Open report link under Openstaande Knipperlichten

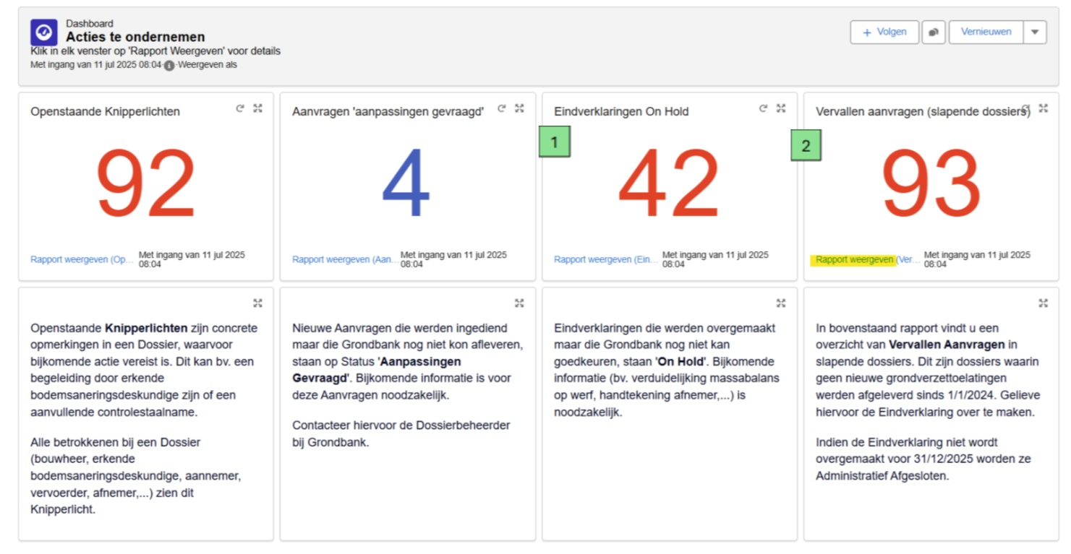point(82,259)
